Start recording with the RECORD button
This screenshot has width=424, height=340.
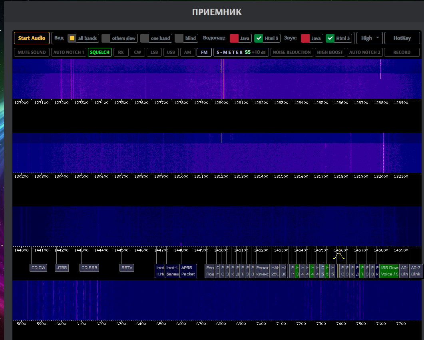pyautogui.click(x=402, y=52)
